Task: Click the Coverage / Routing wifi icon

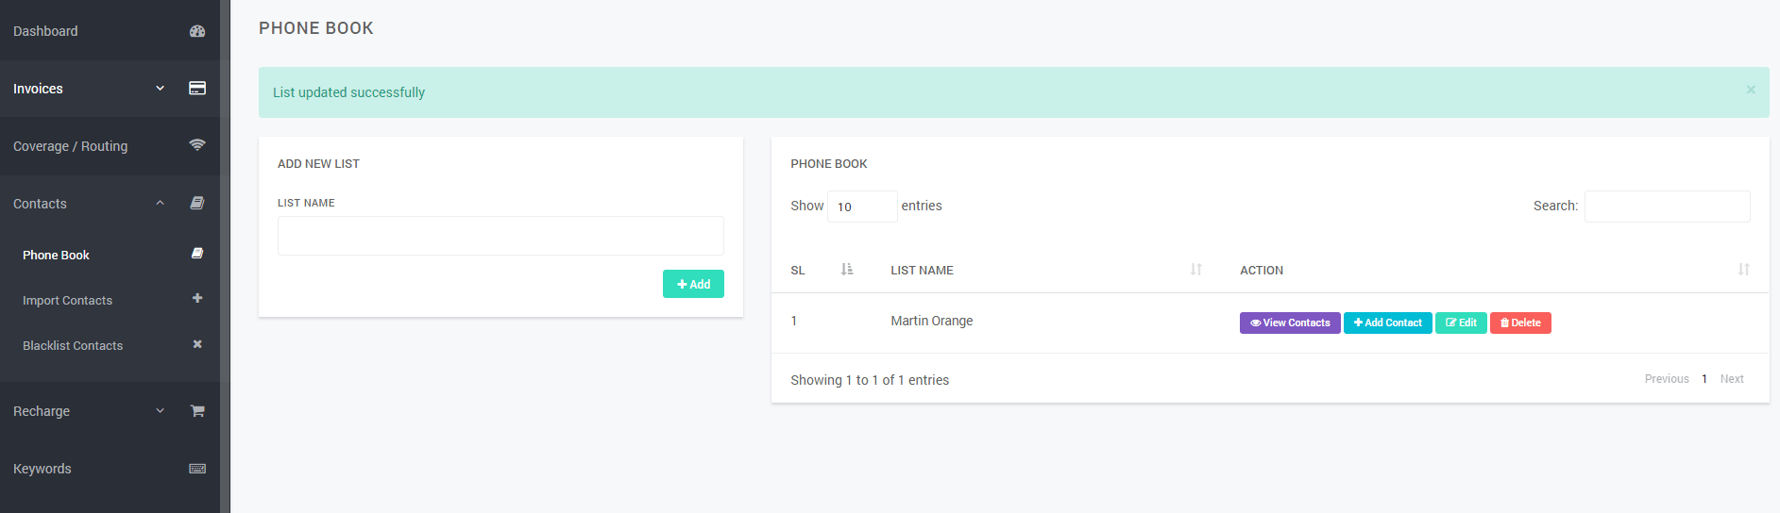Action: 197,145
